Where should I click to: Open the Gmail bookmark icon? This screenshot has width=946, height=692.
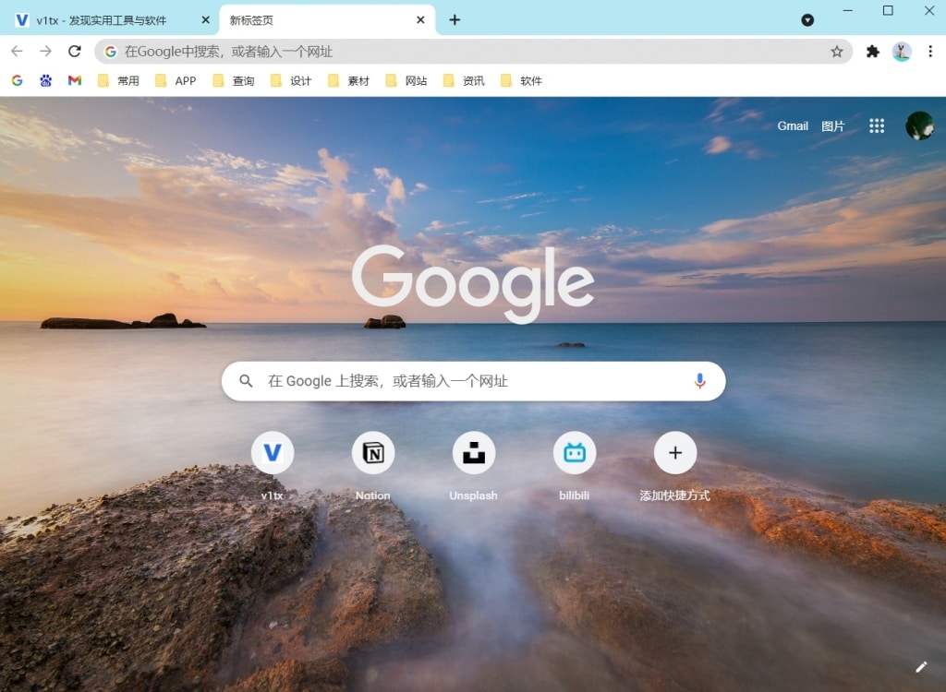(75, 80)
